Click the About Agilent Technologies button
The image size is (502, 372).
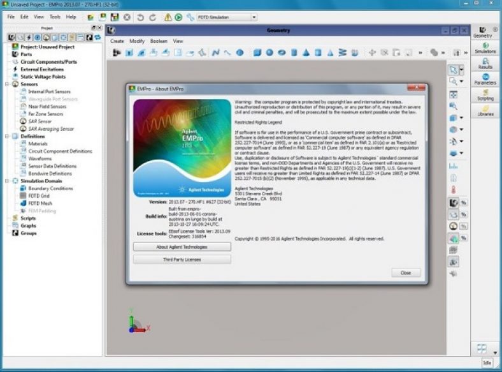tap(182, 246)
